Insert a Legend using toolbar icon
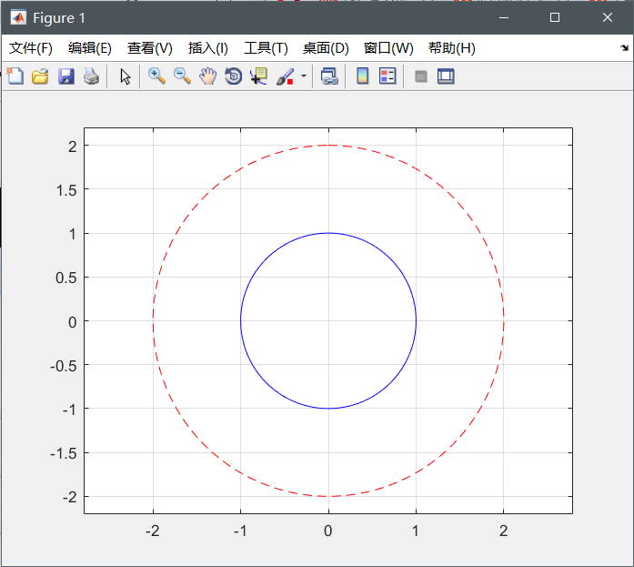The width and height of the screenshot is (634, 567). tap(387, 76)
